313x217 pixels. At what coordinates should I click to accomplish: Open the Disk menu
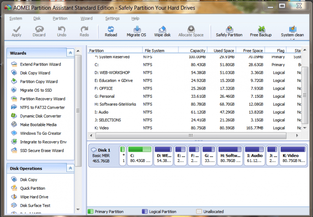point(37,18)
